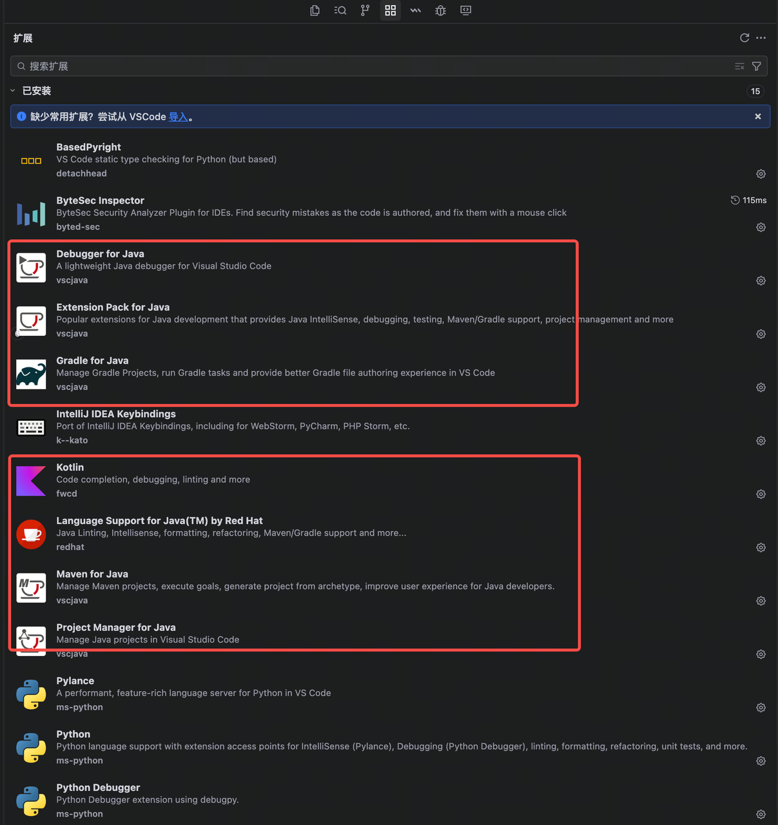Click the 115ms activation time indicator
Viewport: 778px width, 825px height.
[x=748, y=200]
